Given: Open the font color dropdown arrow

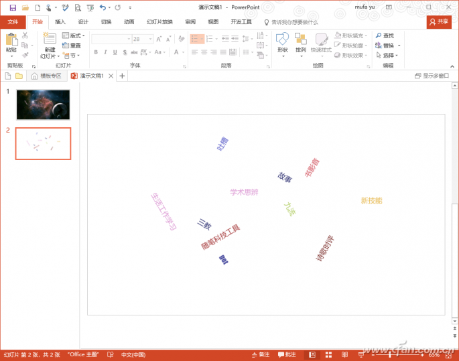Looking at the screenshot, I should (183, 52).
